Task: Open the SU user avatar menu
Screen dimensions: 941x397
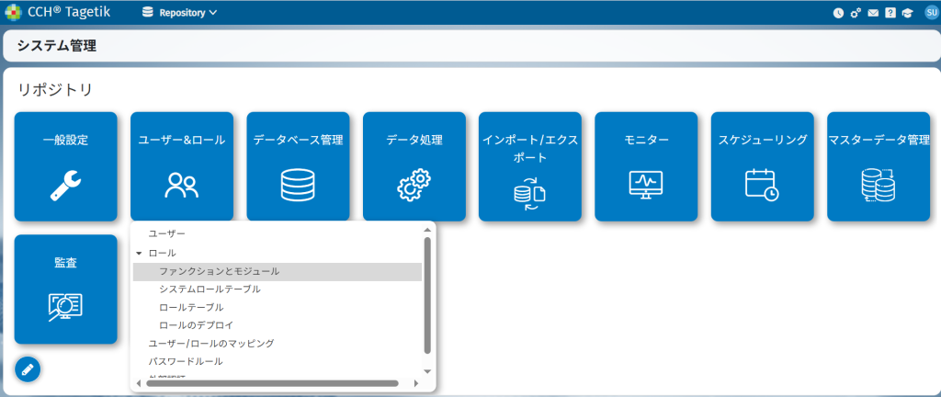Action: click(930, 13)
